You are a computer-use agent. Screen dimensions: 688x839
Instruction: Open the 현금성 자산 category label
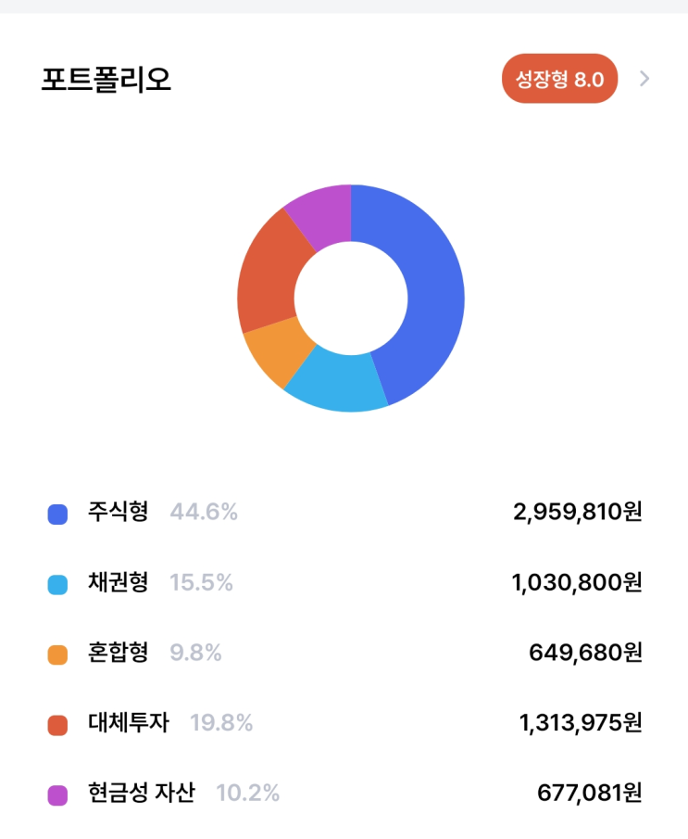[142, 794]
